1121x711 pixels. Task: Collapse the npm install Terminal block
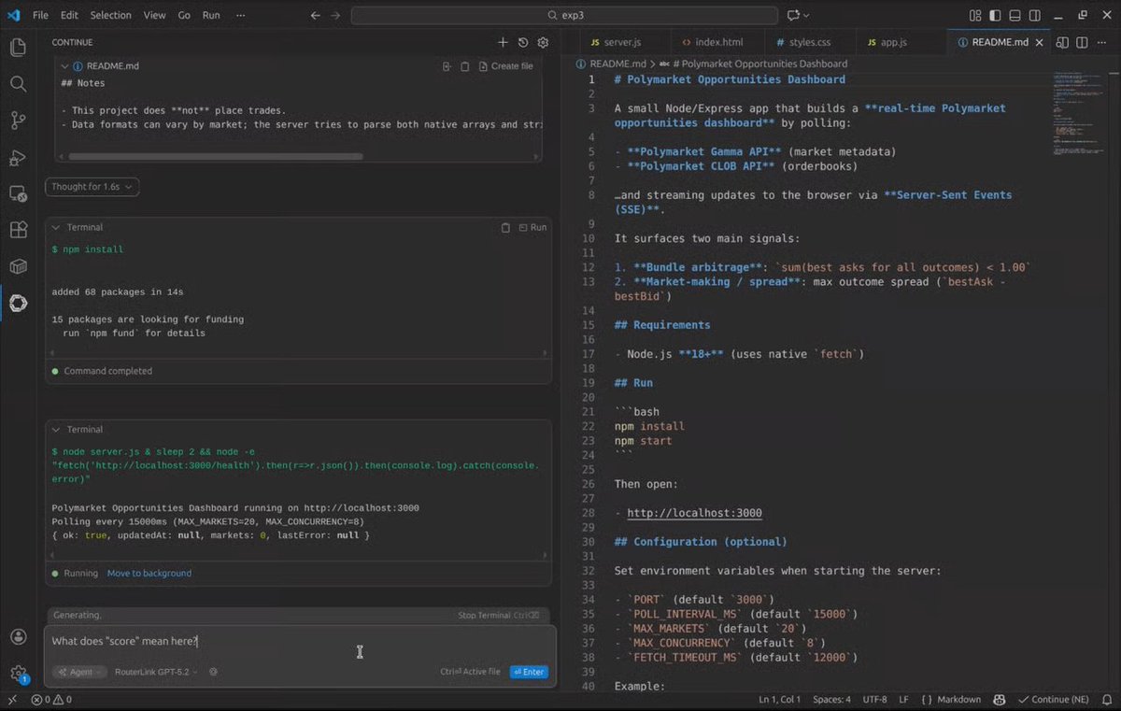56,227
